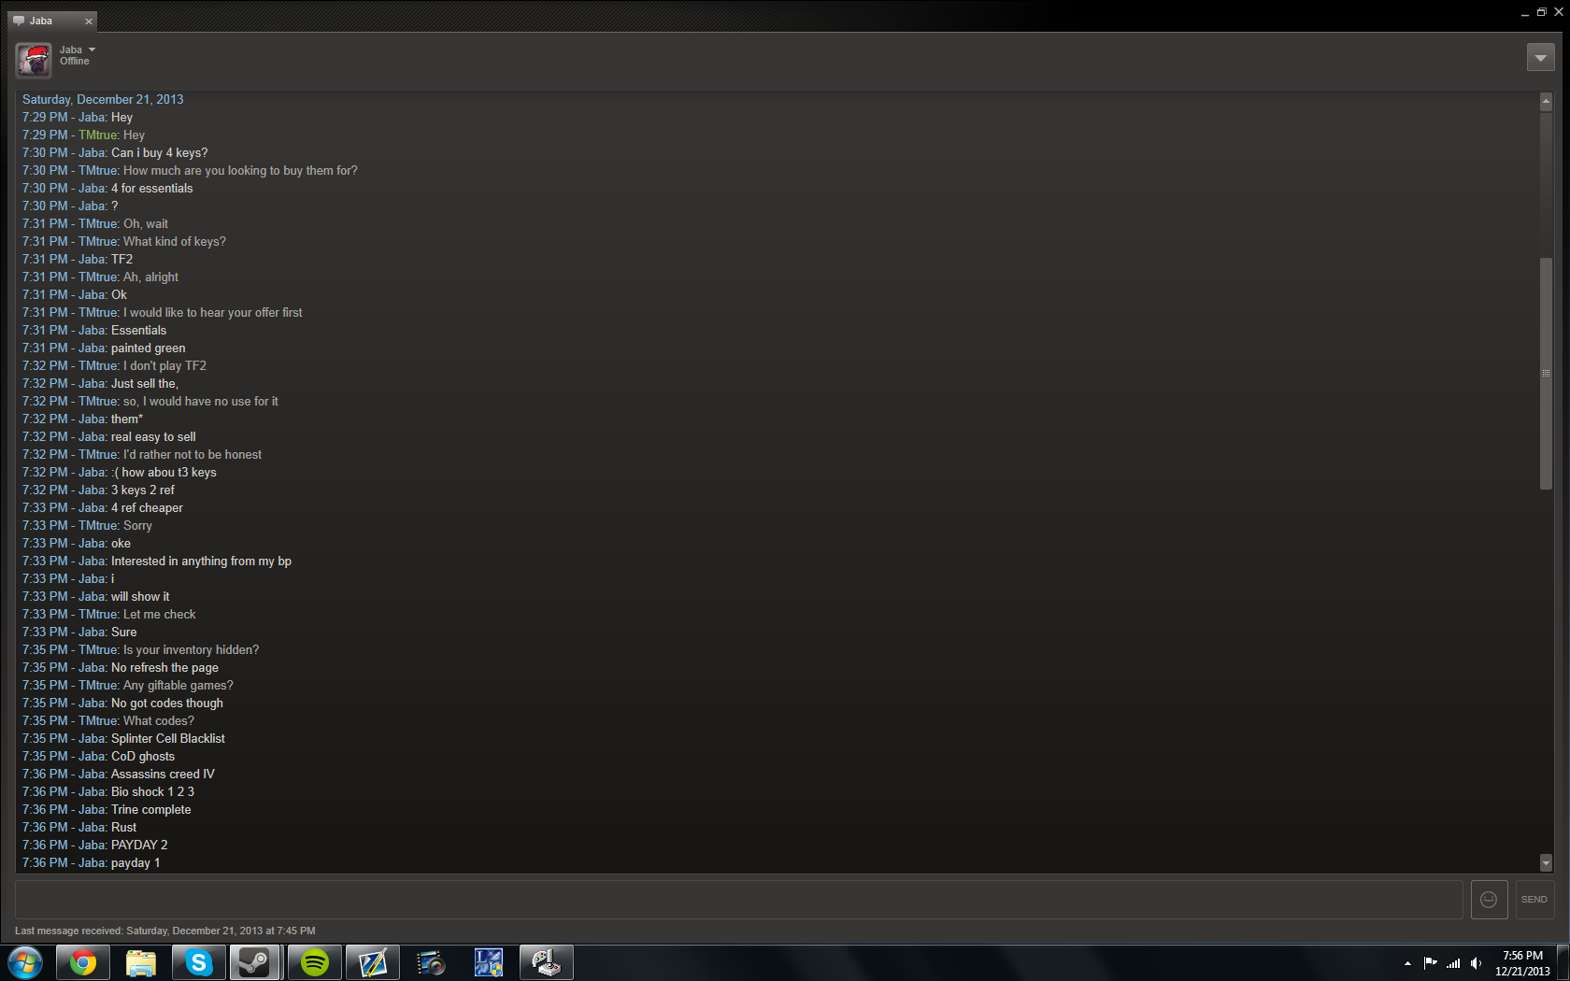Click message 'Bio shock 1 2 3'
The image size is (1570, 981).
pos(152,792)
